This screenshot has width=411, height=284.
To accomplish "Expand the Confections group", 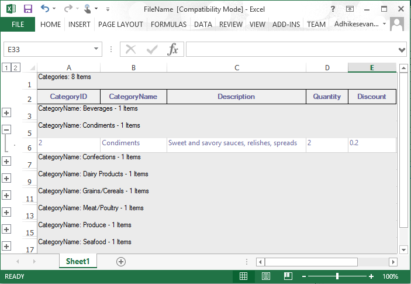I will coord(6,161).
